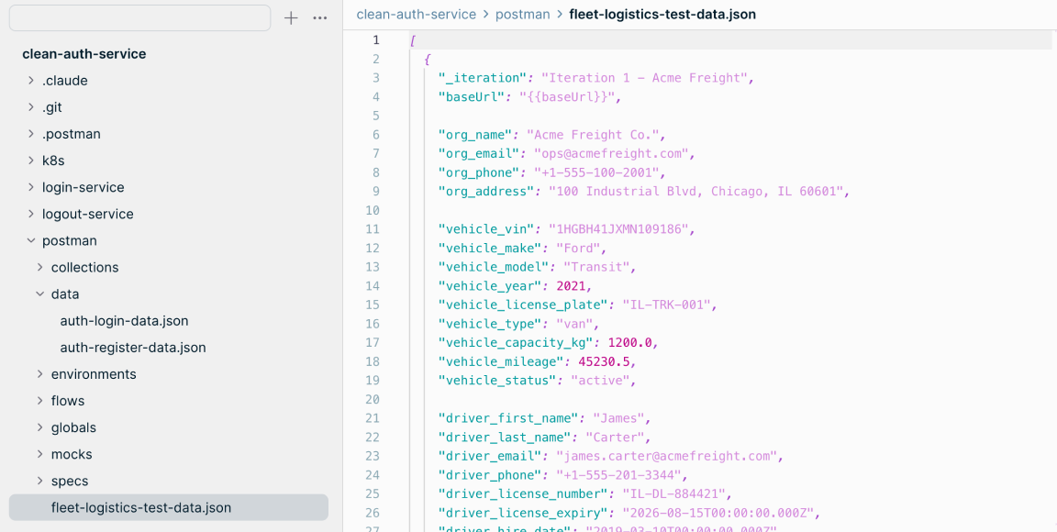The width and height of the screenshot is (1057, 532).
Task: Select the environments folder label
Action: pos(94,374)
